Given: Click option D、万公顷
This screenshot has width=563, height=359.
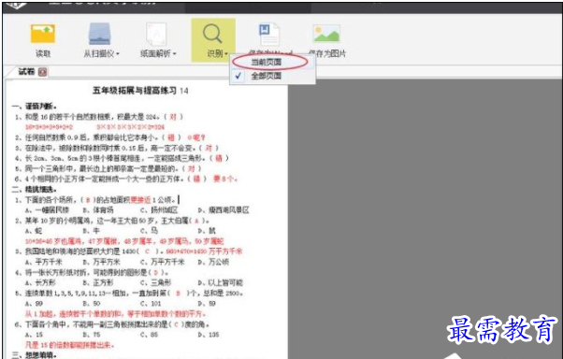Looking at the screenshot, I should pyautogui.click(x=213, y=262).
